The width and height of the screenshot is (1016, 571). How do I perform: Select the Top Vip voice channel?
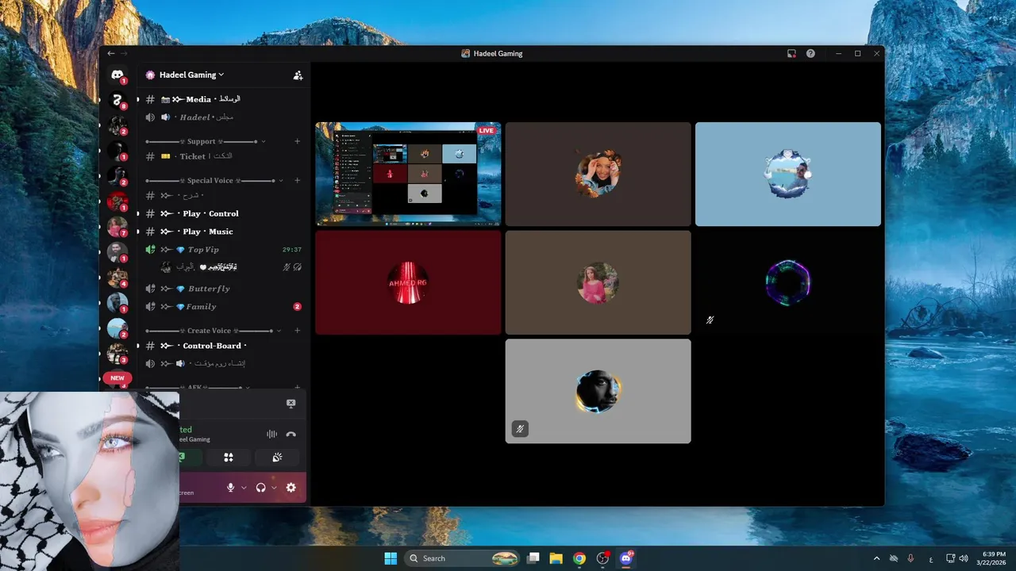[x=223, y=250]
